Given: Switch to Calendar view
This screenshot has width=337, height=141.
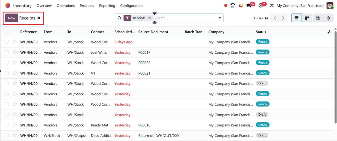Looking at the screenshot, I should tap(318, 18).
